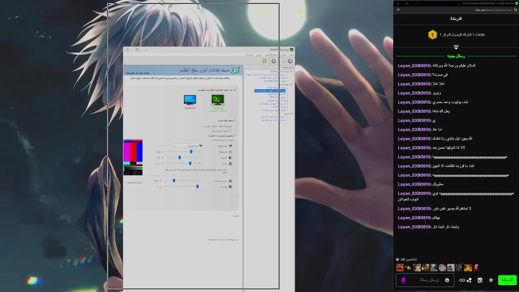Click the kick.com address bar URL
519x292 pixels.
click(x=493, y=10)
